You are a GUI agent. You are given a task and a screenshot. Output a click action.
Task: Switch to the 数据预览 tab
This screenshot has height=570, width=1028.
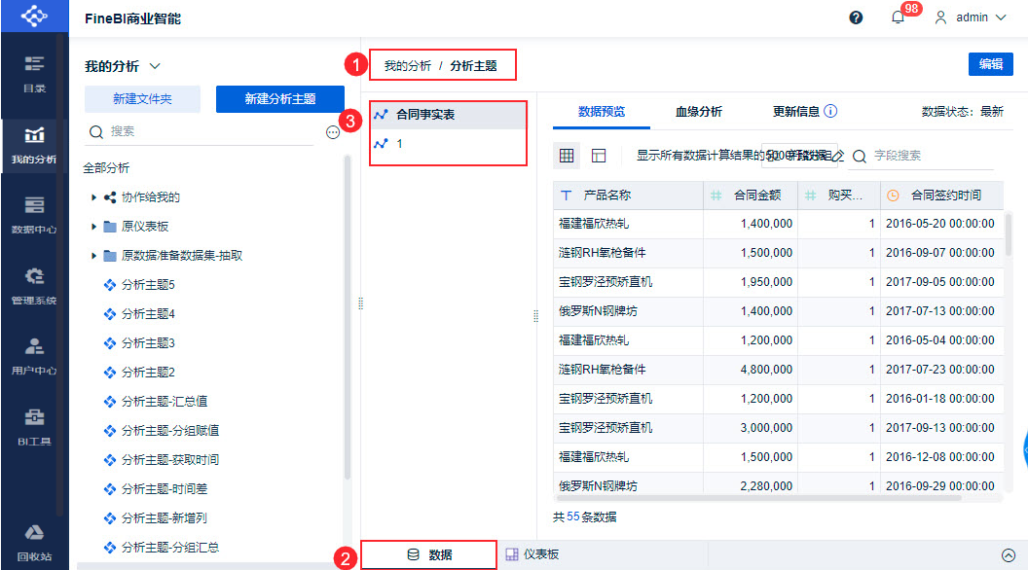pos(602,112)
